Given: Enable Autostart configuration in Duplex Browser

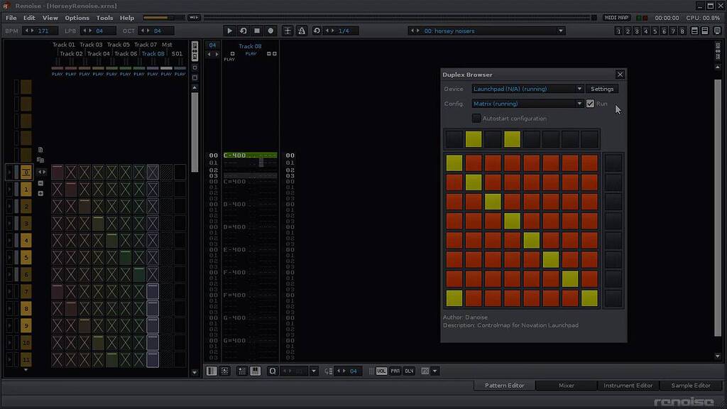Looking at the screenshot, I should [476, 118].
